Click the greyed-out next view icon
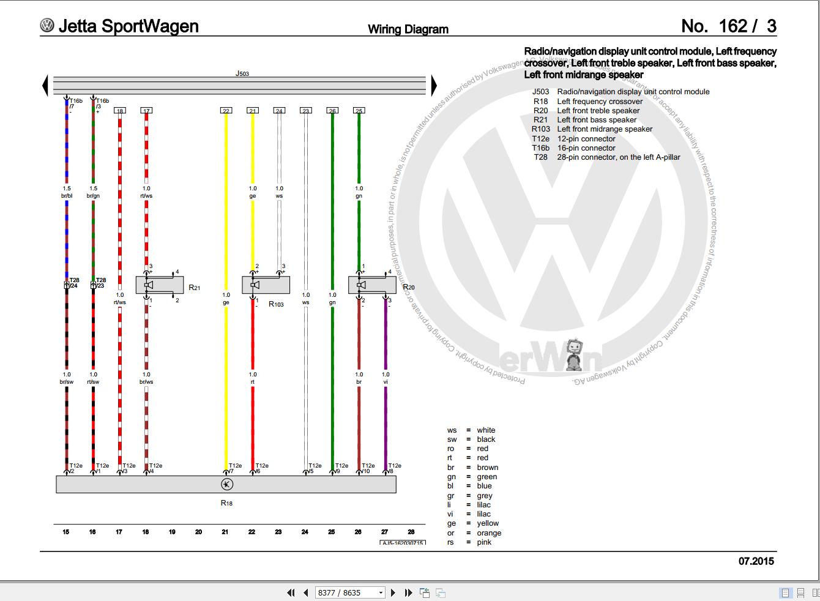The width and height of the screenshot is (820, 601). 440,592
